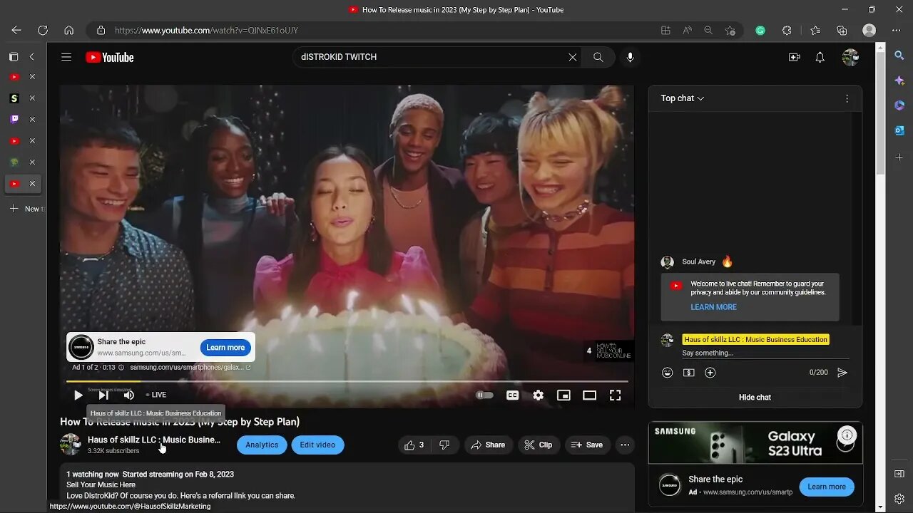913x513 pixels.
Task: Click the browser address bar URL
Action: [x=207, y=31]
